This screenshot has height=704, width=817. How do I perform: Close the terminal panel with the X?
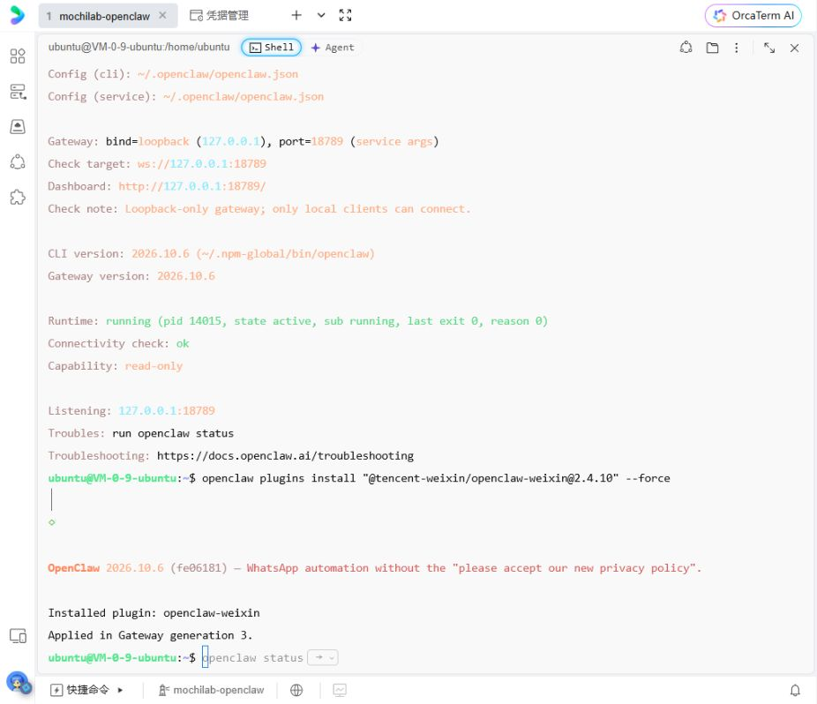coord(794,48)
